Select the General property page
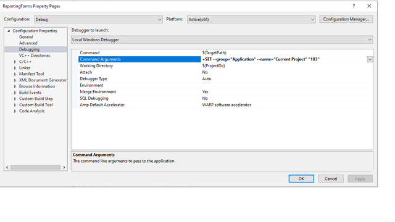Image resolution: width=395 pixels, height=222 pixels. pos(26,37)
